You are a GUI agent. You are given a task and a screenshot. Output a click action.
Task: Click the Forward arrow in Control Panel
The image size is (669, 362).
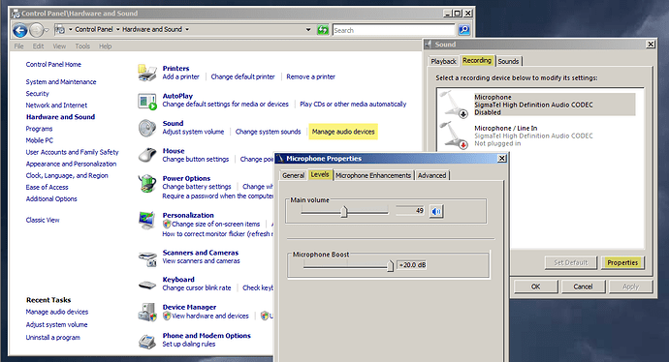(37, 30)
